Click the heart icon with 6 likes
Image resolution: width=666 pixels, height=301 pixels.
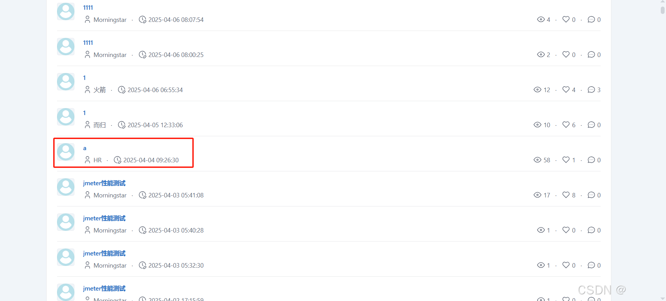point(566,125)
